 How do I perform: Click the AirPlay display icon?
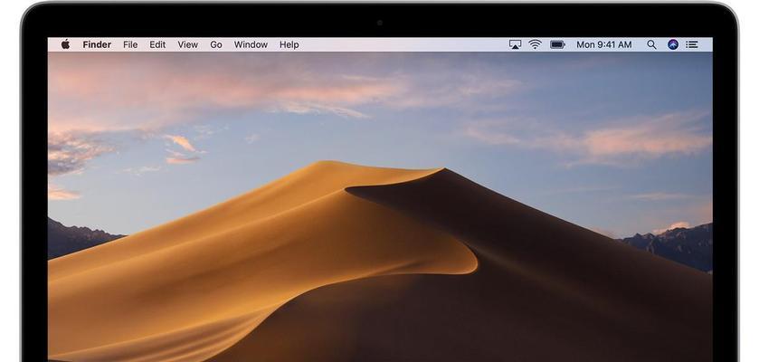(515, 44)
